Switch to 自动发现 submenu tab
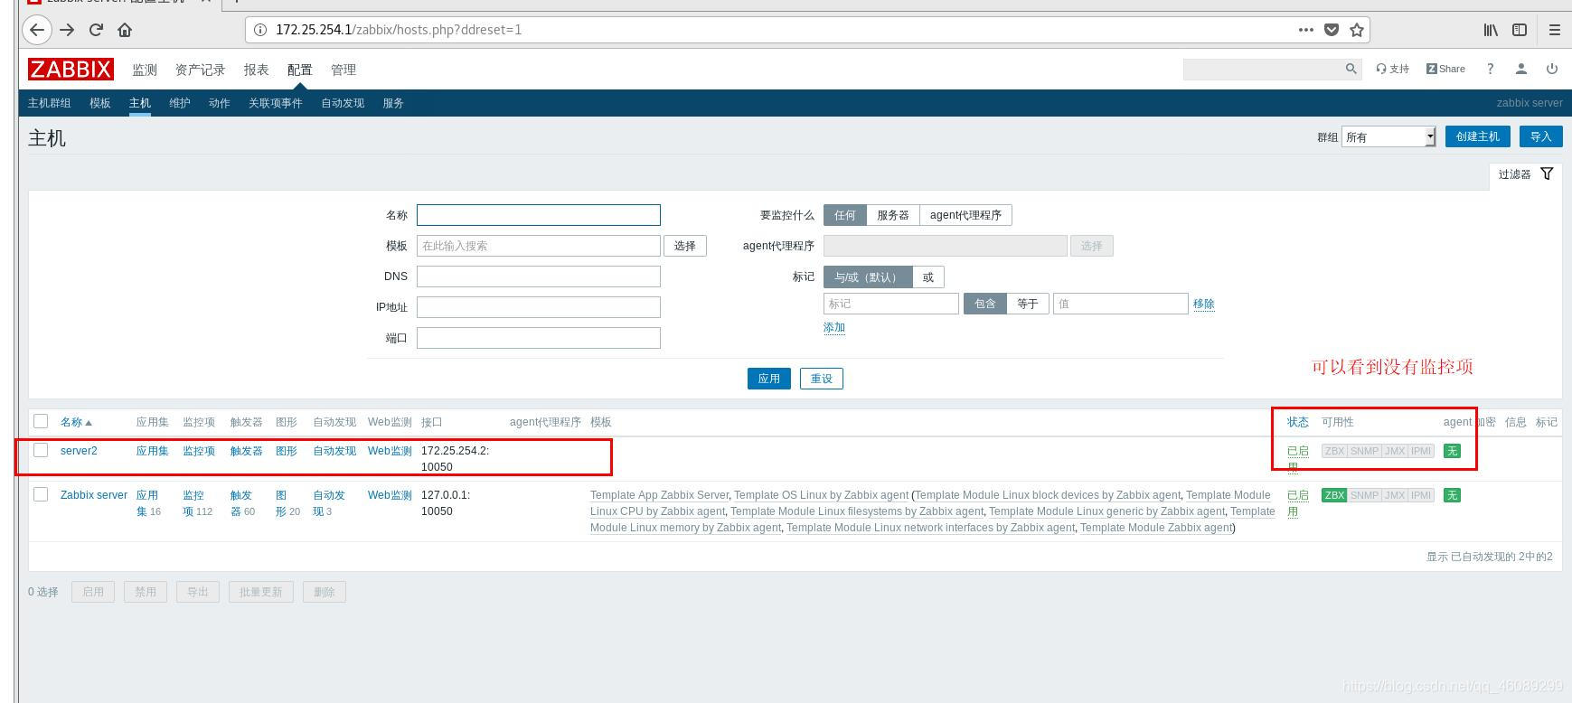The height and width of the screenshot is (703, 1572). (x=343, y=103)
